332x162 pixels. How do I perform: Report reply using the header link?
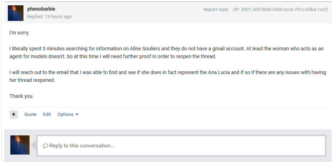point(216,10)
